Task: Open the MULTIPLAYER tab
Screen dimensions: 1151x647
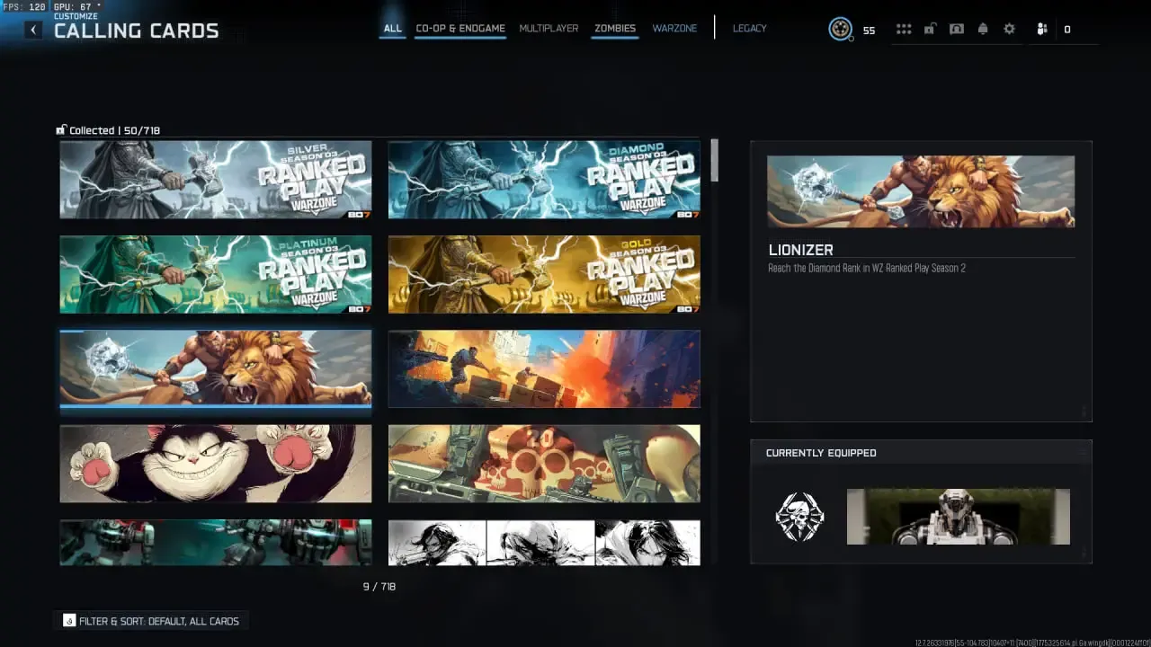Action: click(x=549, y=29)
